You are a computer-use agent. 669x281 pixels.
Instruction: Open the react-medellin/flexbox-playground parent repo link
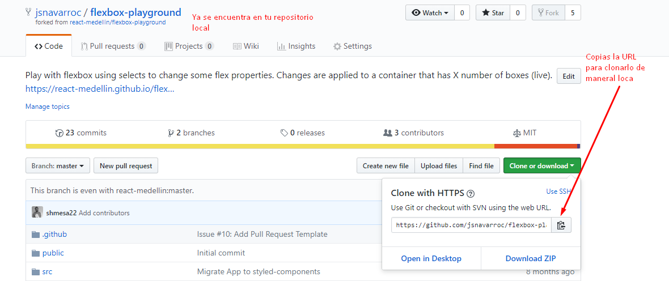pos(118,22)
